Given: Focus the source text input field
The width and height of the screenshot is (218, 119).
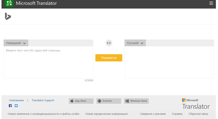Looking at the screenshot, I should (x=48, y=62).
